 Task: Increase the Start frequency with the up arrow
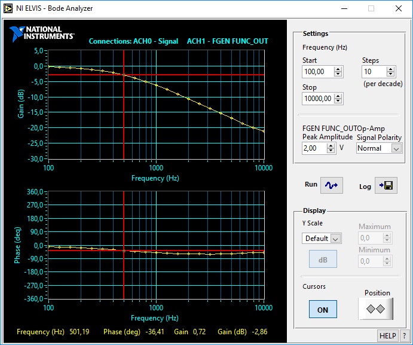(x=338, y=69)
